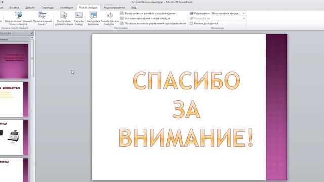Switch to the Вставка tab
Screen dimensions: 324x182
(14, 8)
